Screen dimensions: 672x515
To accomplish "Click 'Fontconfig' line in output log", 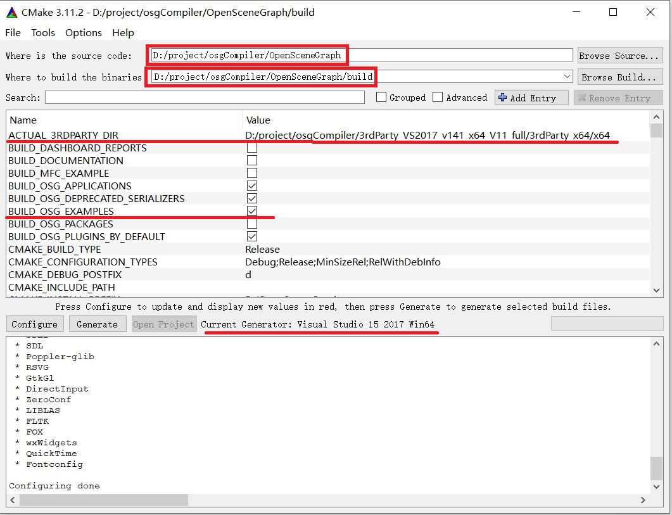I will [54, 464].
